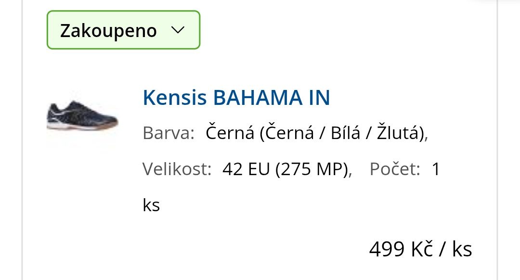The height and width of the screenshot is (280, 520).
Task: Click the Barva label
Action: click(168, 133)
